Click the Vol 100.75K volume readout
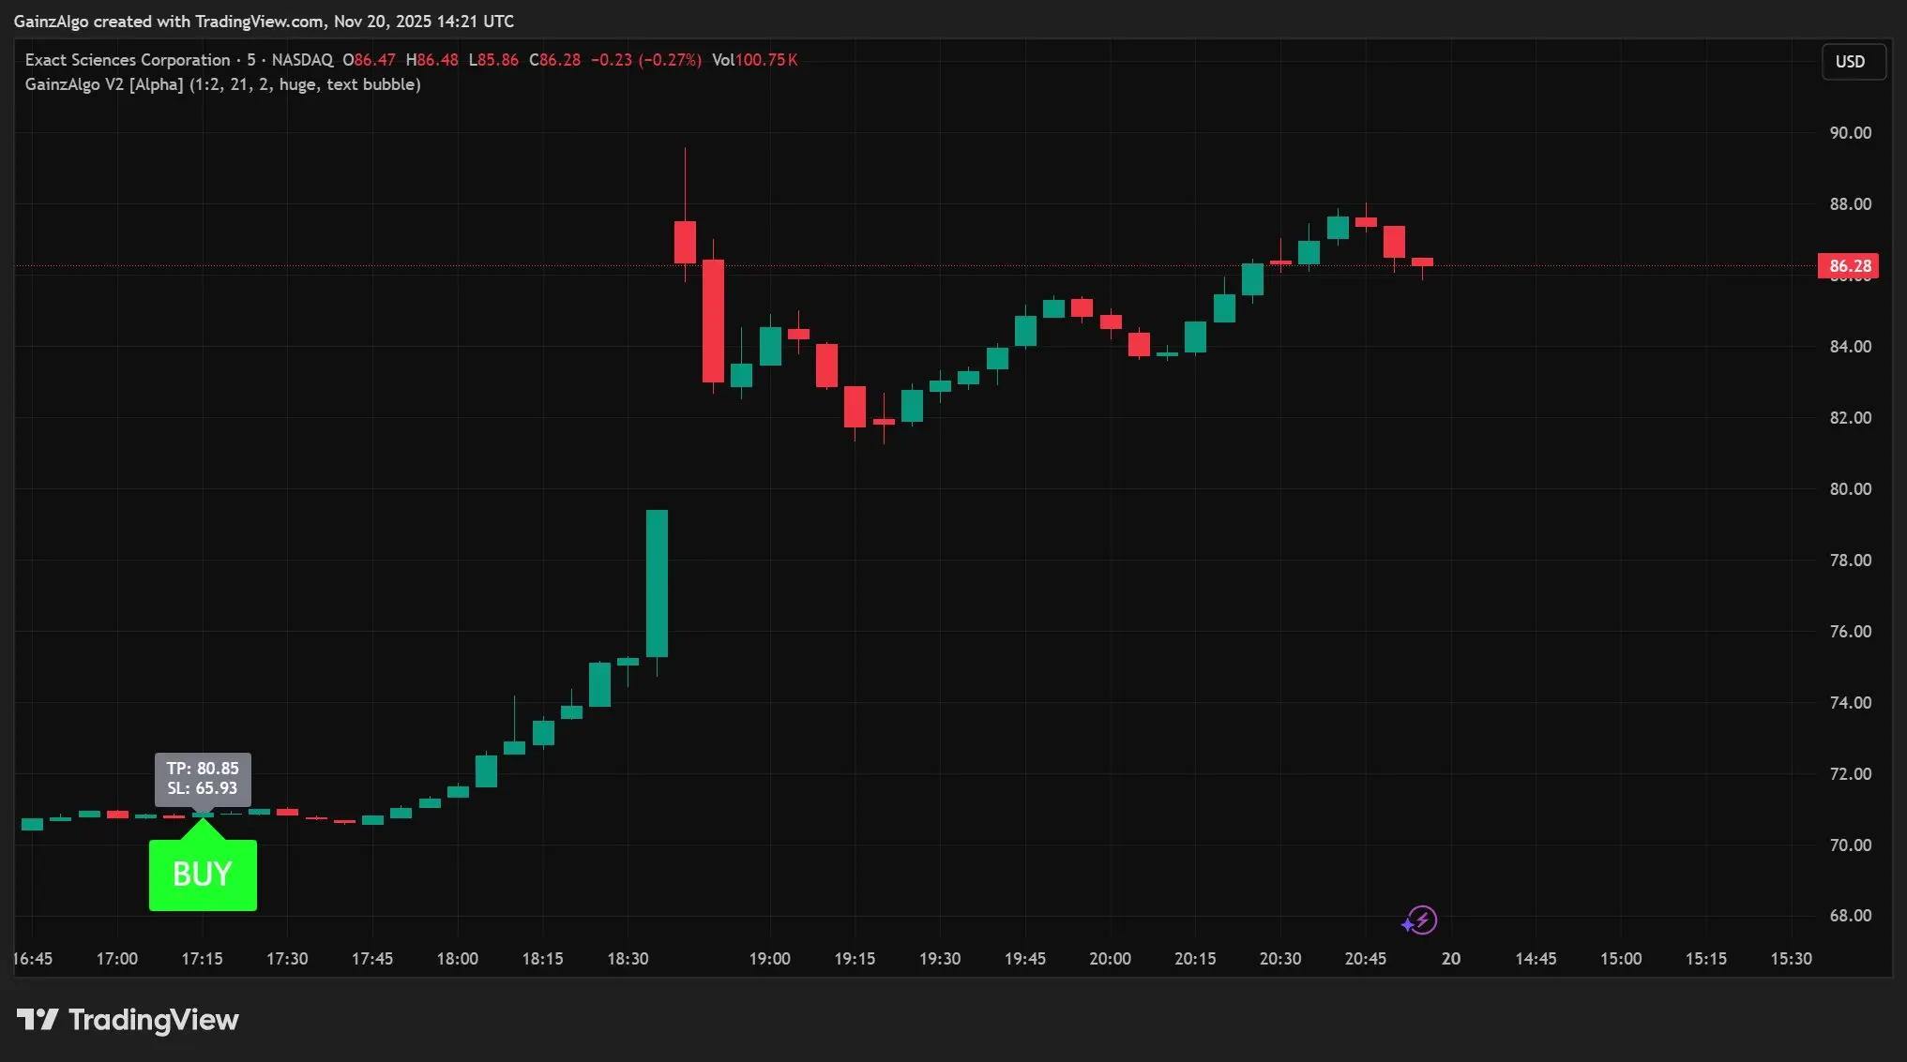 coord(755,60)
